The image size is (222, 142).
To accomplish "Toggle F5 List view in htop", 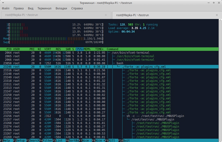I will (59, 140).
